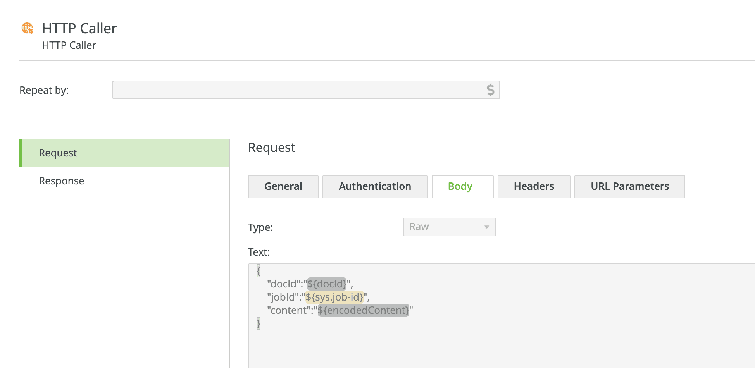Select the ${encodedContent} variable token

(x=363, y=310)
